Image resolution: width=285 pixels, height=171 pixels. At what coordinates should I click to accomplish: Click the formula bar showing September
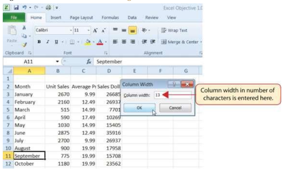pyautogui.click(x=148, y=62)
